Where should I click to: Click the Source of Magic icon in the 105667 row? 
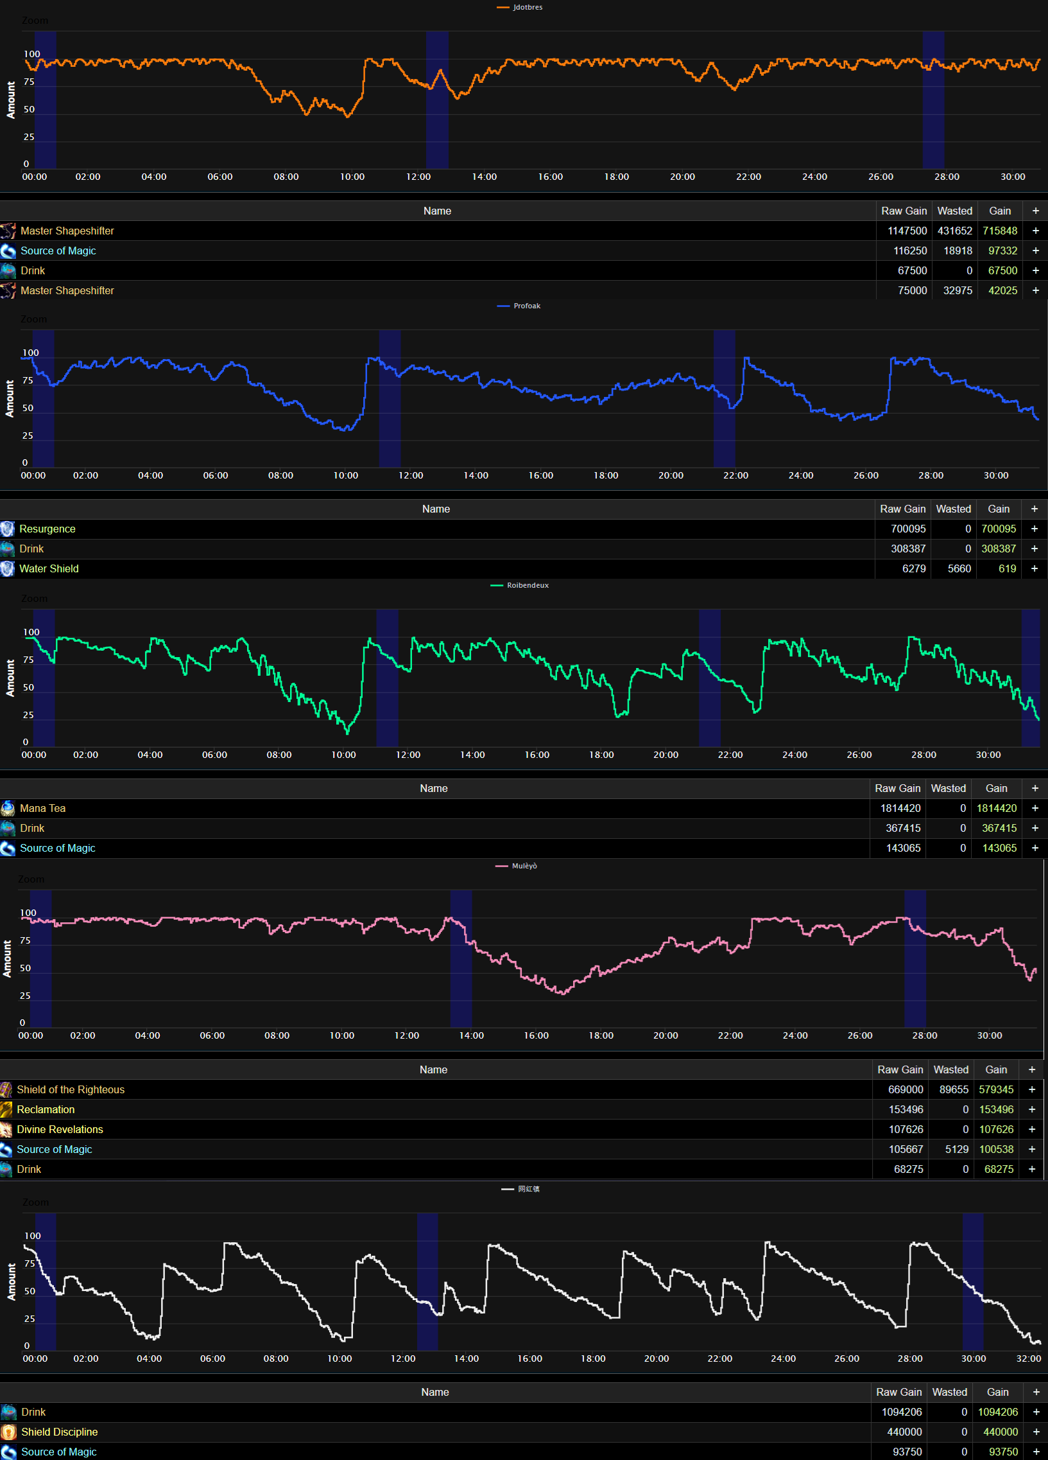coord(6,1149)
